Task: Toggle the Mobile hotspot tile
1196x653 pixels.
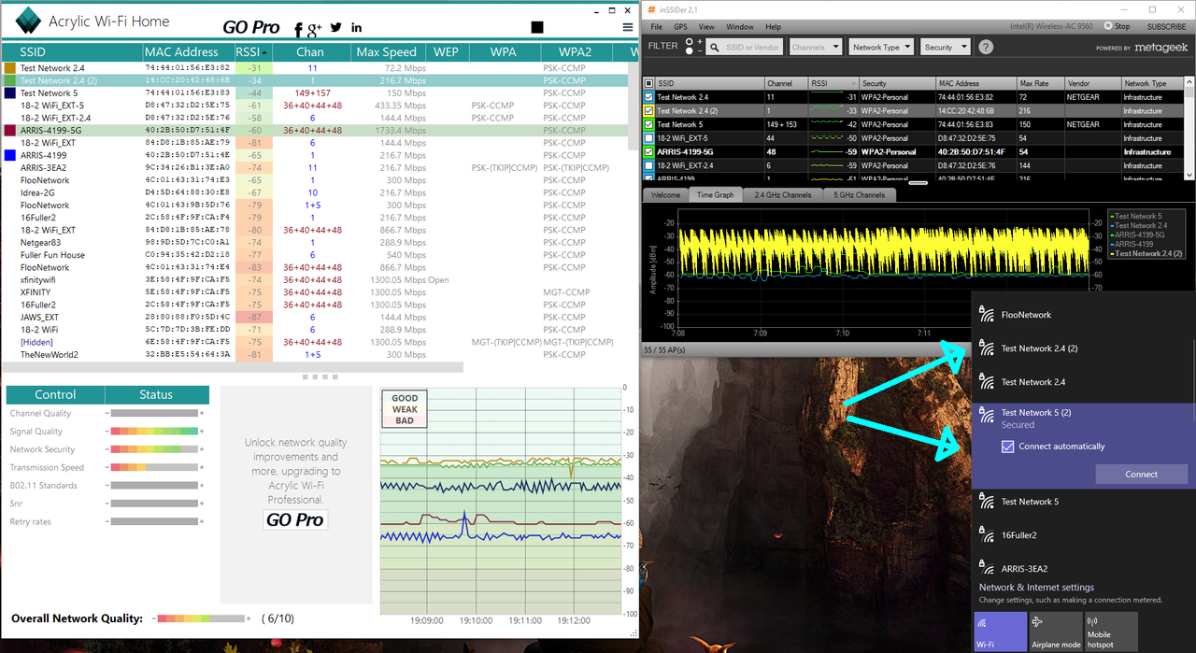Action: [1111, 632]
